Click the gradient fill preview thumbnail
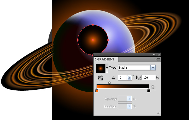Screen dimensions: 189x120 pyautogui.click(x=100, y=68)
